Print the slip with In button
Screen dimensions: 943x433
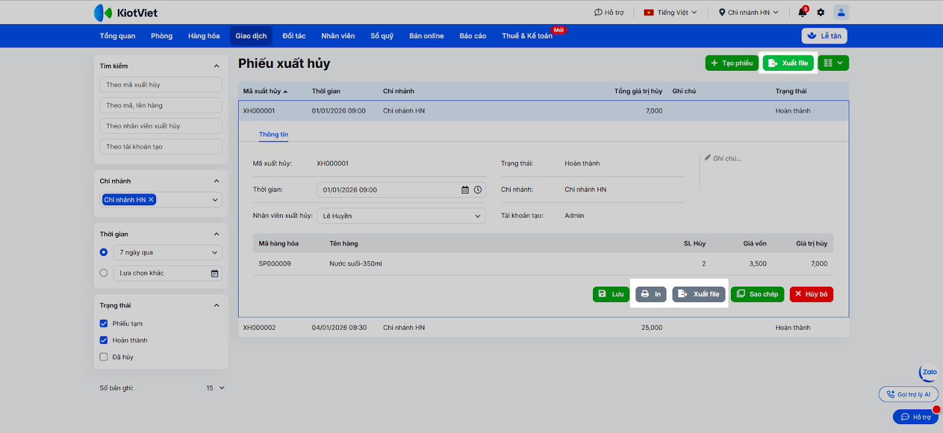(x=651, y=294)
